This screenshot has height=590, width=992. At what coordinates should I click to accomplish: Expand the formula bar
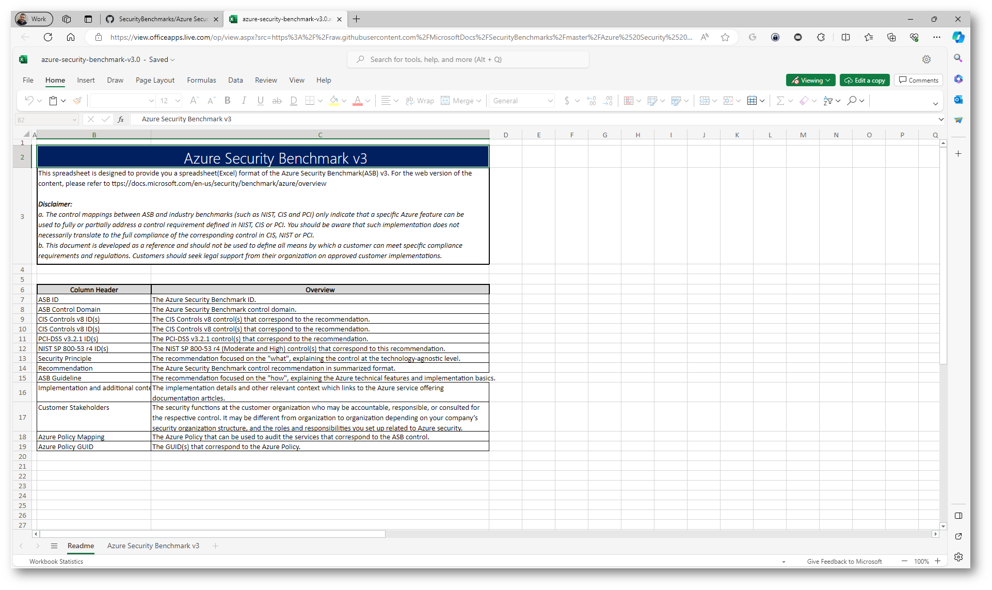point(941,119)
